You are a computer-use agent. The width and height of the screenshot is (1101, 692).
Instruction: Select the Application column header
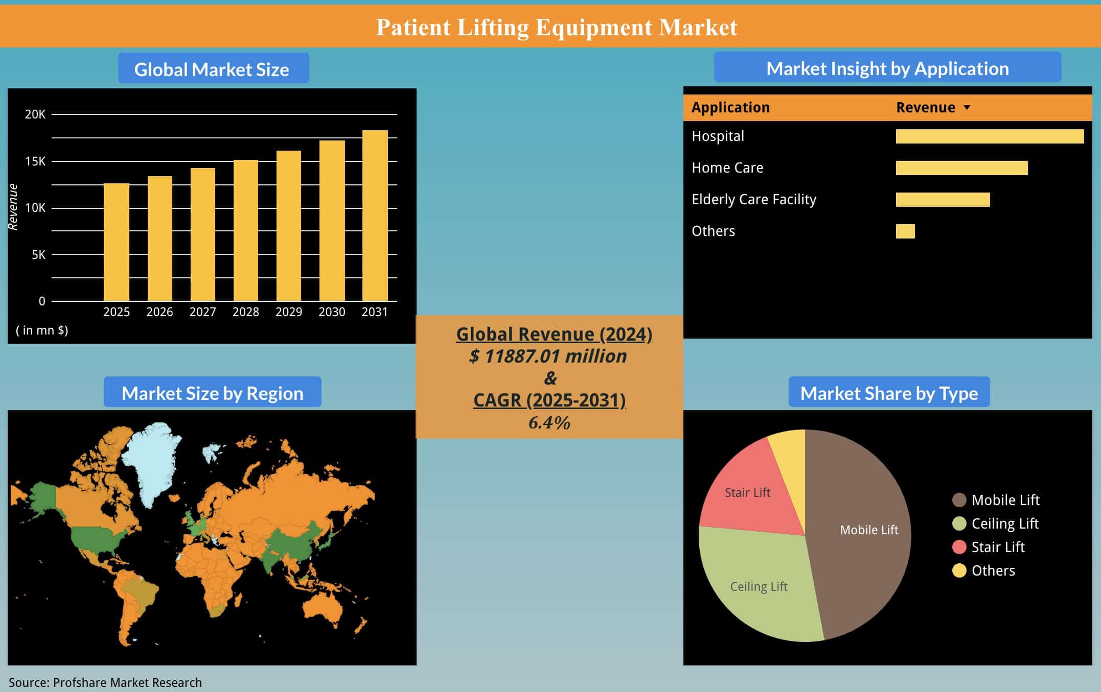pos(730,108)
